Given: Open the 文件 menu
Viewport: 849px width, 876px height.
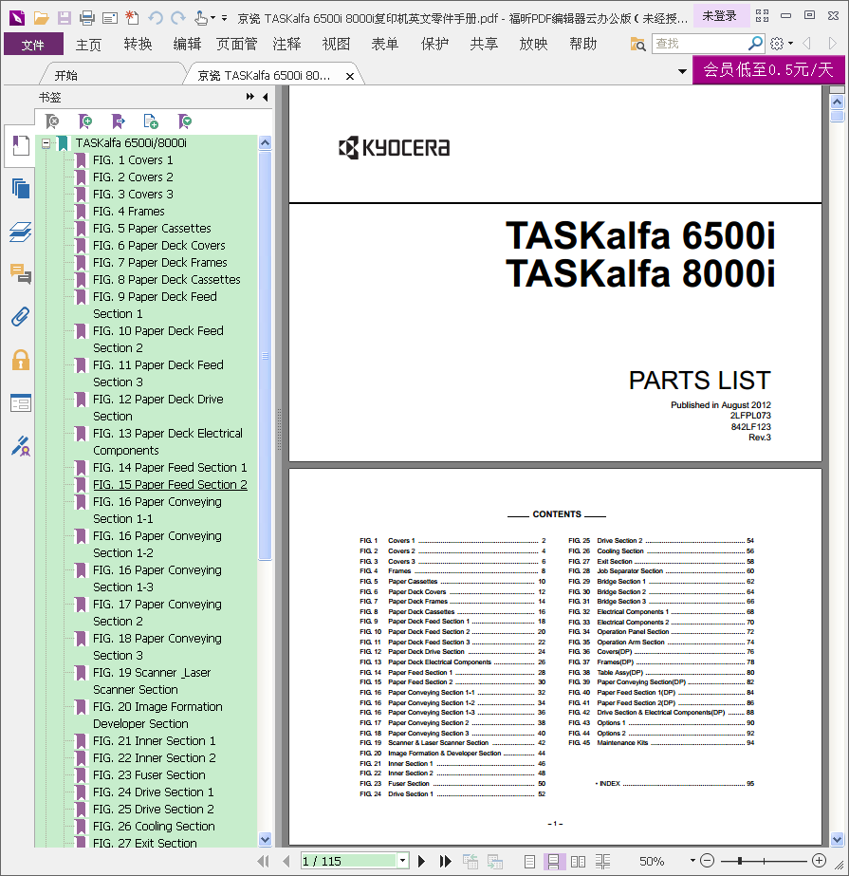Looking at the screenshot, I should 33,45.
